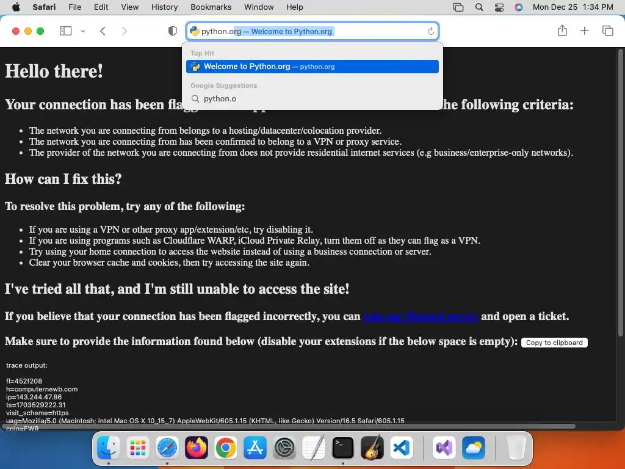Select the Welcome to Python.org top hit
This screenshot has height=469, width=625.
[312, 67]
